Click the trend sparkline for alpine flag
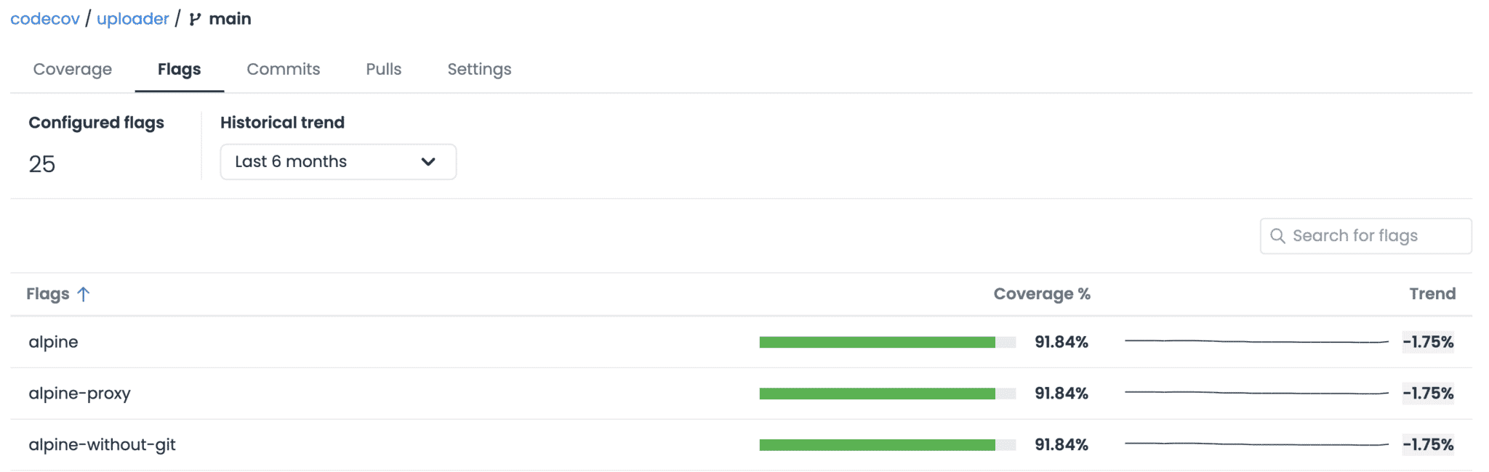Viewport: 1489px width, 472px height. tap(1258, 341)
